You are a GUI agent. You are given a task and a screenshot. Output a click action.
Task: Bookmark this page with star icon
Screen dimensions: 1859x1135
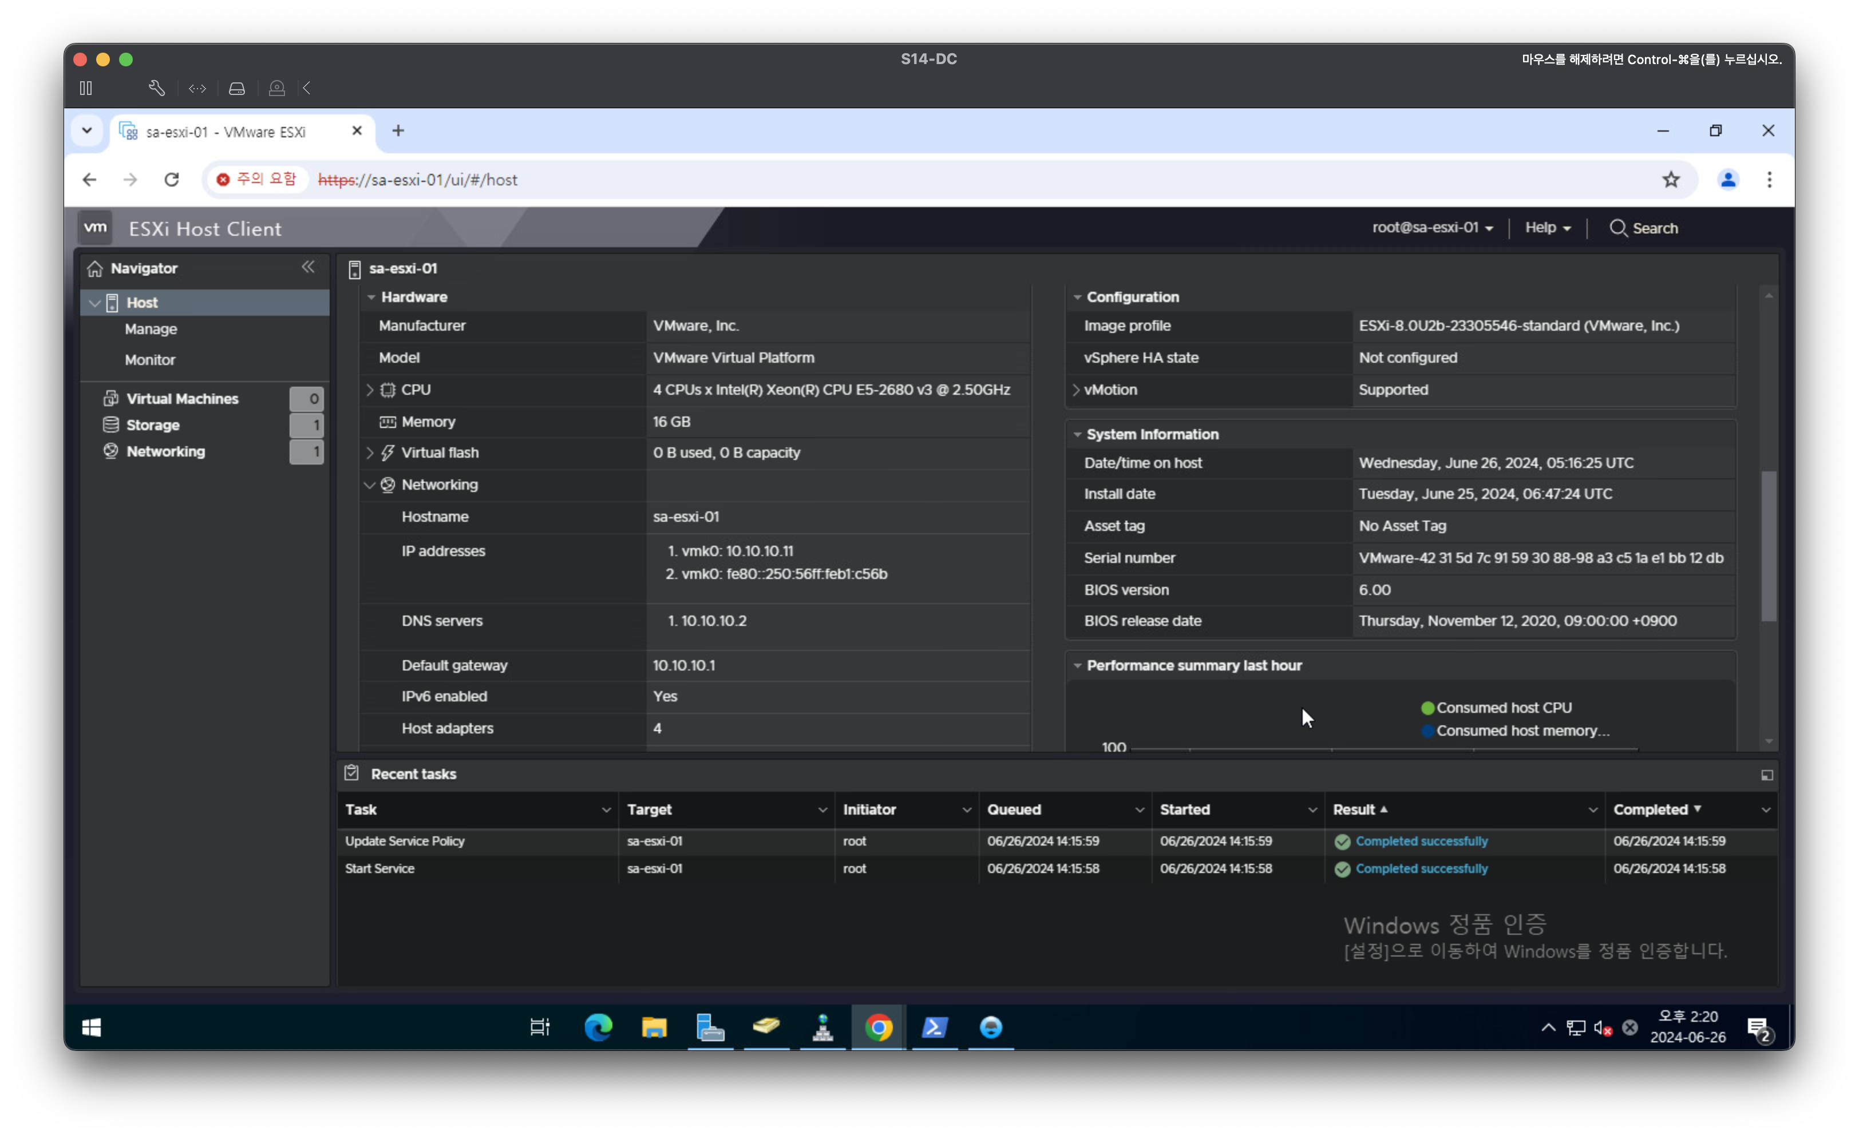(1670, 180)
